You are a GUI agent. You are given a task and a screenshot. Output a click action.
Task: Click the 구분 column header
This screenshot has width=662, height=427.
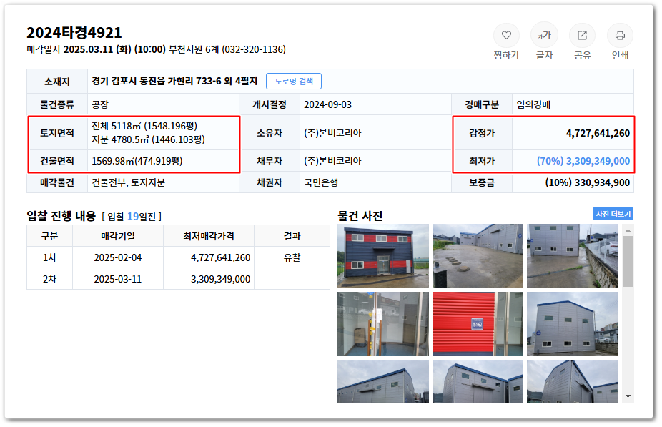pyautogui.click(x=49, y=236)
